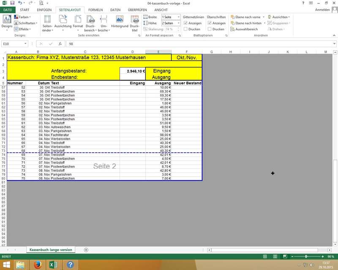Expand the Breite width dropdown
The image size is (338, 270).
click(179, 17)
